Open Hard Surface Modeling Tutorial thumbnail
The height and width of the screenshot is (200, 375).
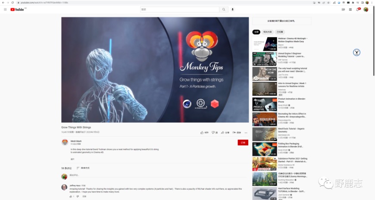tap(265, 194)
